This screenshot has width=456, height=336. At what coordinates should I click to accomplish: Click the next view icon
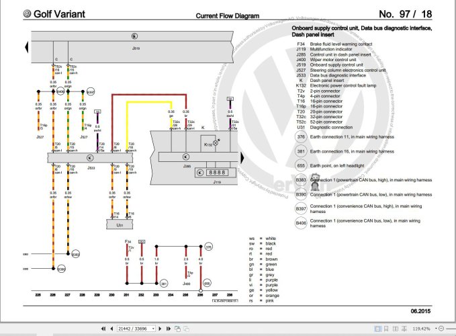(x=186, y=329)
